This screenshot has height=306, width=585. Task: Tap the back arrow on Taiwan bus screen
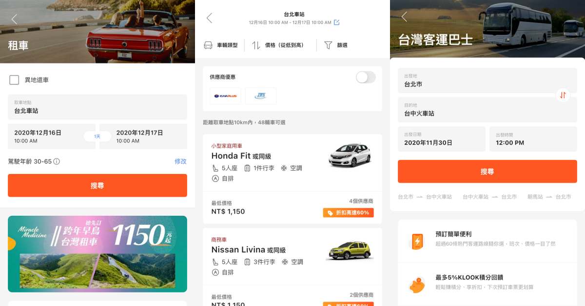(x=404, y=17)
